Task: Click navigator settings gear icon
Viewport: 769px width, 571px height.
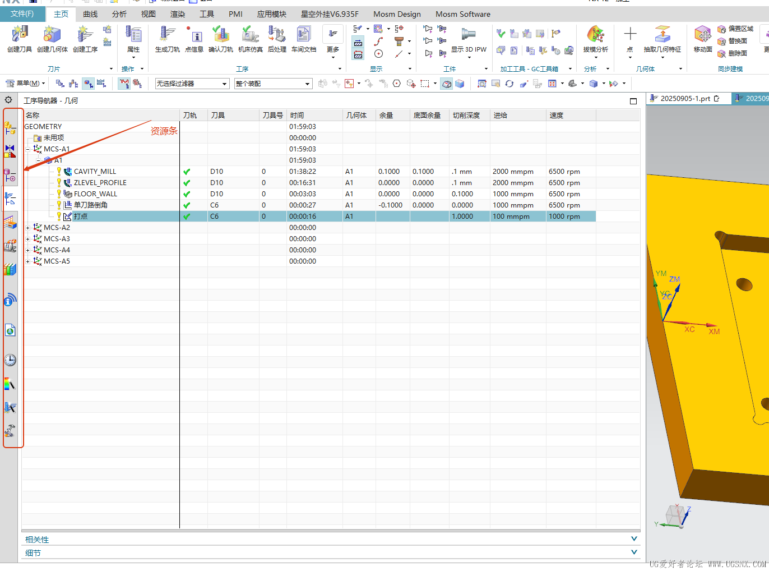Action: (x=8, y=100)
